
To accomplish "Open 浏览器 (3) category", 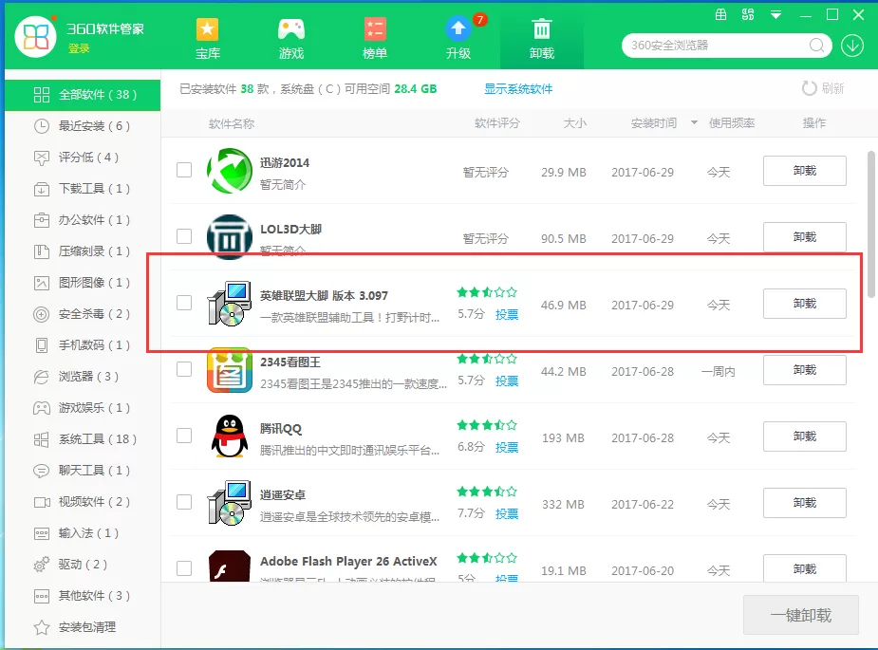I will pyautogui.click(x=83, y=377).
